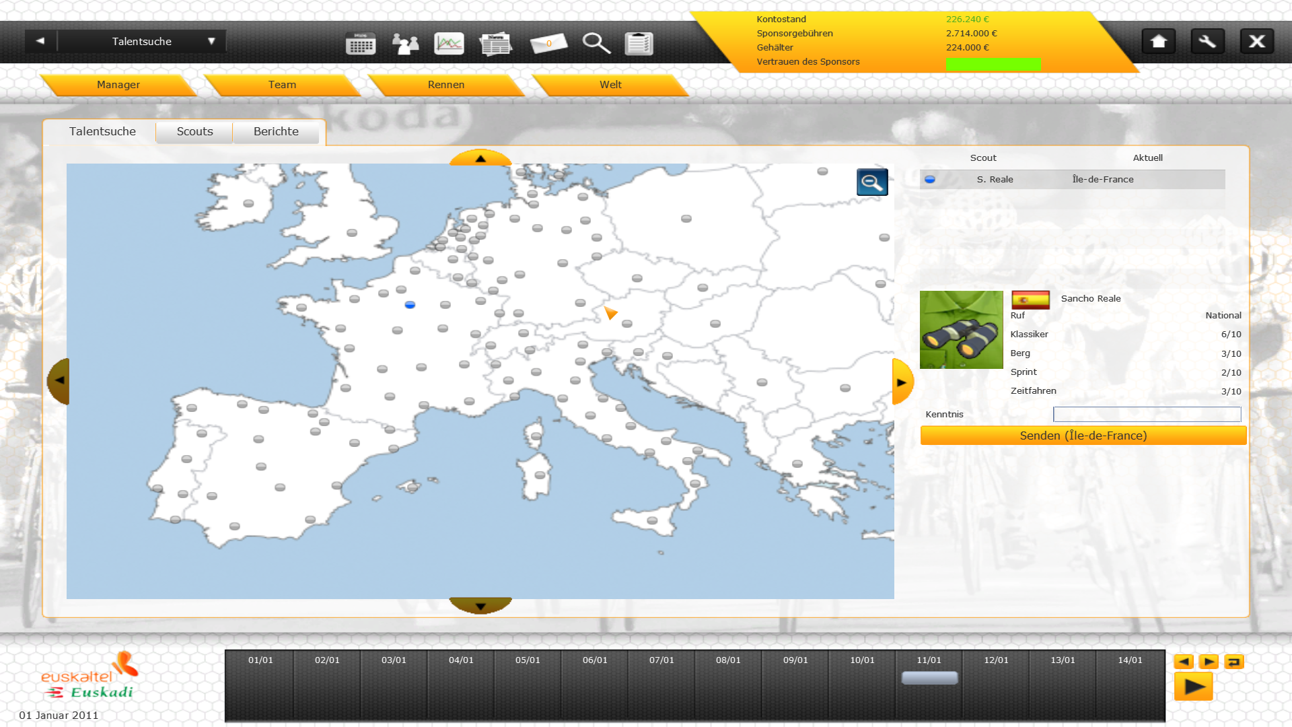Expand the Manager menu
Image resolution: width=1292 pixels, height=727 pixels.
(x=118, y=85)
